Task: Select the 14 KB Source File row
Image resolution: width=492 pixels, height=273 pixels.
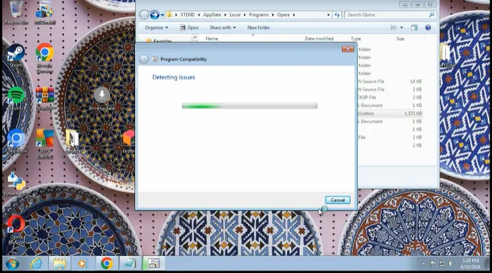Action: coord(390,82)
